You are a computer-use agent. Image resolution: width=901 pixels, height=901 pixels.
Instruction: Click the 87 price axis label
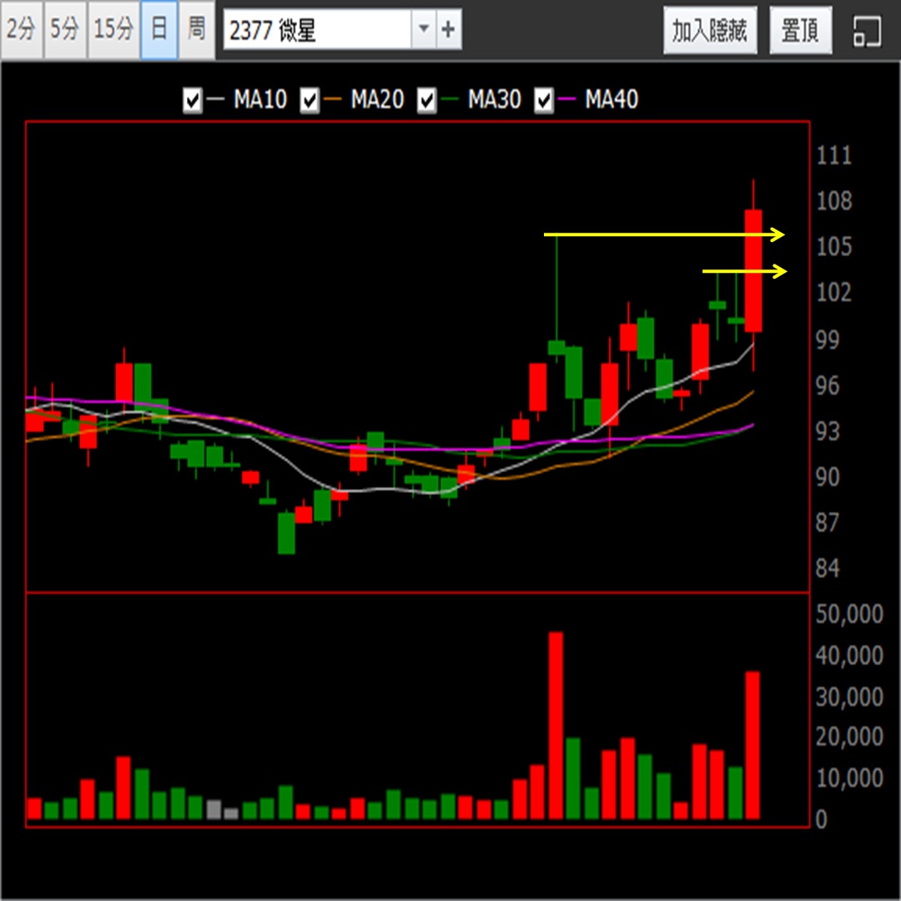[x=828, y=522]
